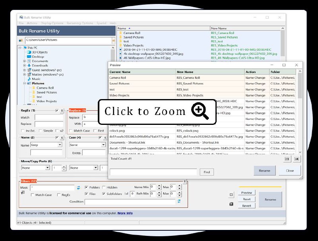Screen dimensions: 318x241
Task: Expand the Guest (windows7-pc) tree node
Action: point(25,70)
